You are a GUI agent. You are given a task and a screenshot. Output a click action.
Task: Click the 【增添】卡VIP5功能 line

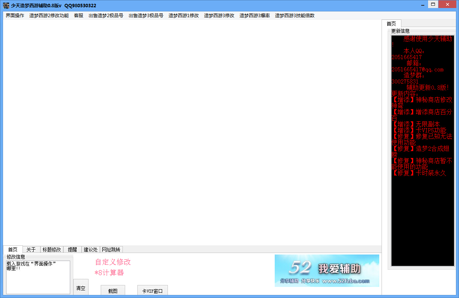click(x=419, y=130)
